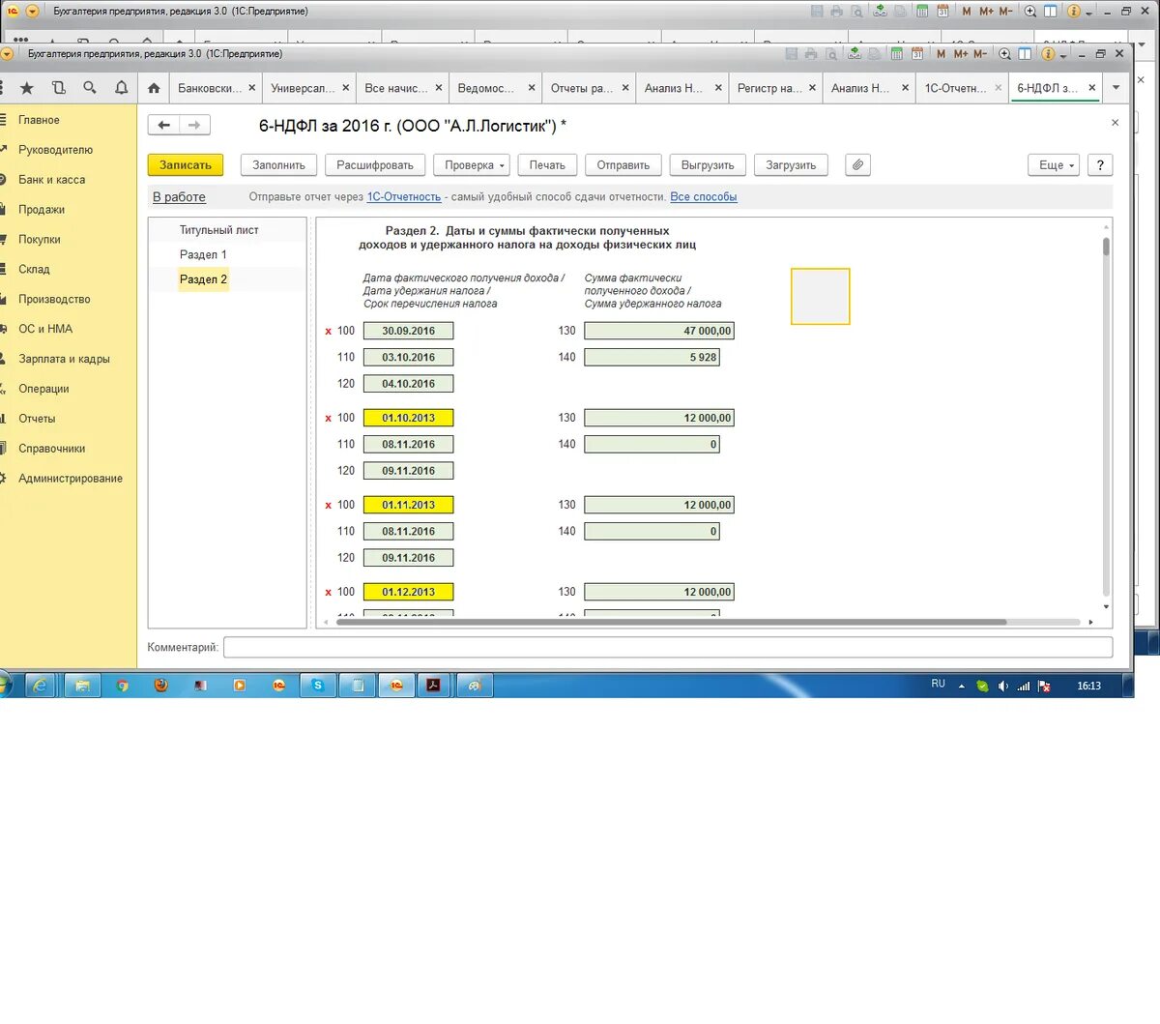The width and height of the screenshot is (1160, 1024).
Task: Open notifications bell icon
Action: pyautogui.click(x=121, y=88)
